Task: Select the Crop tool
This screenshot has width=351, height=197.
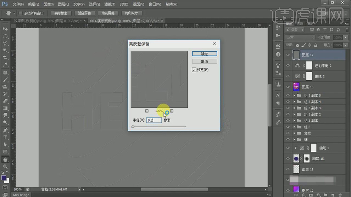Action: [x=5, y=58]
